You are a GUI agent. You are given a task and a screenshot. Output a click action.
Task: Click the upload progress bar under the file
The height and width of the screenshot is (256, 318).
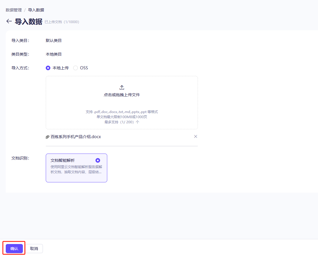click(122, 146)
